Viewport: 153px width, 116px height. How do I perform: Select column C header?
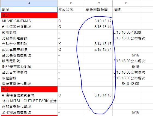pyautogui.click(x=99, y=4)
